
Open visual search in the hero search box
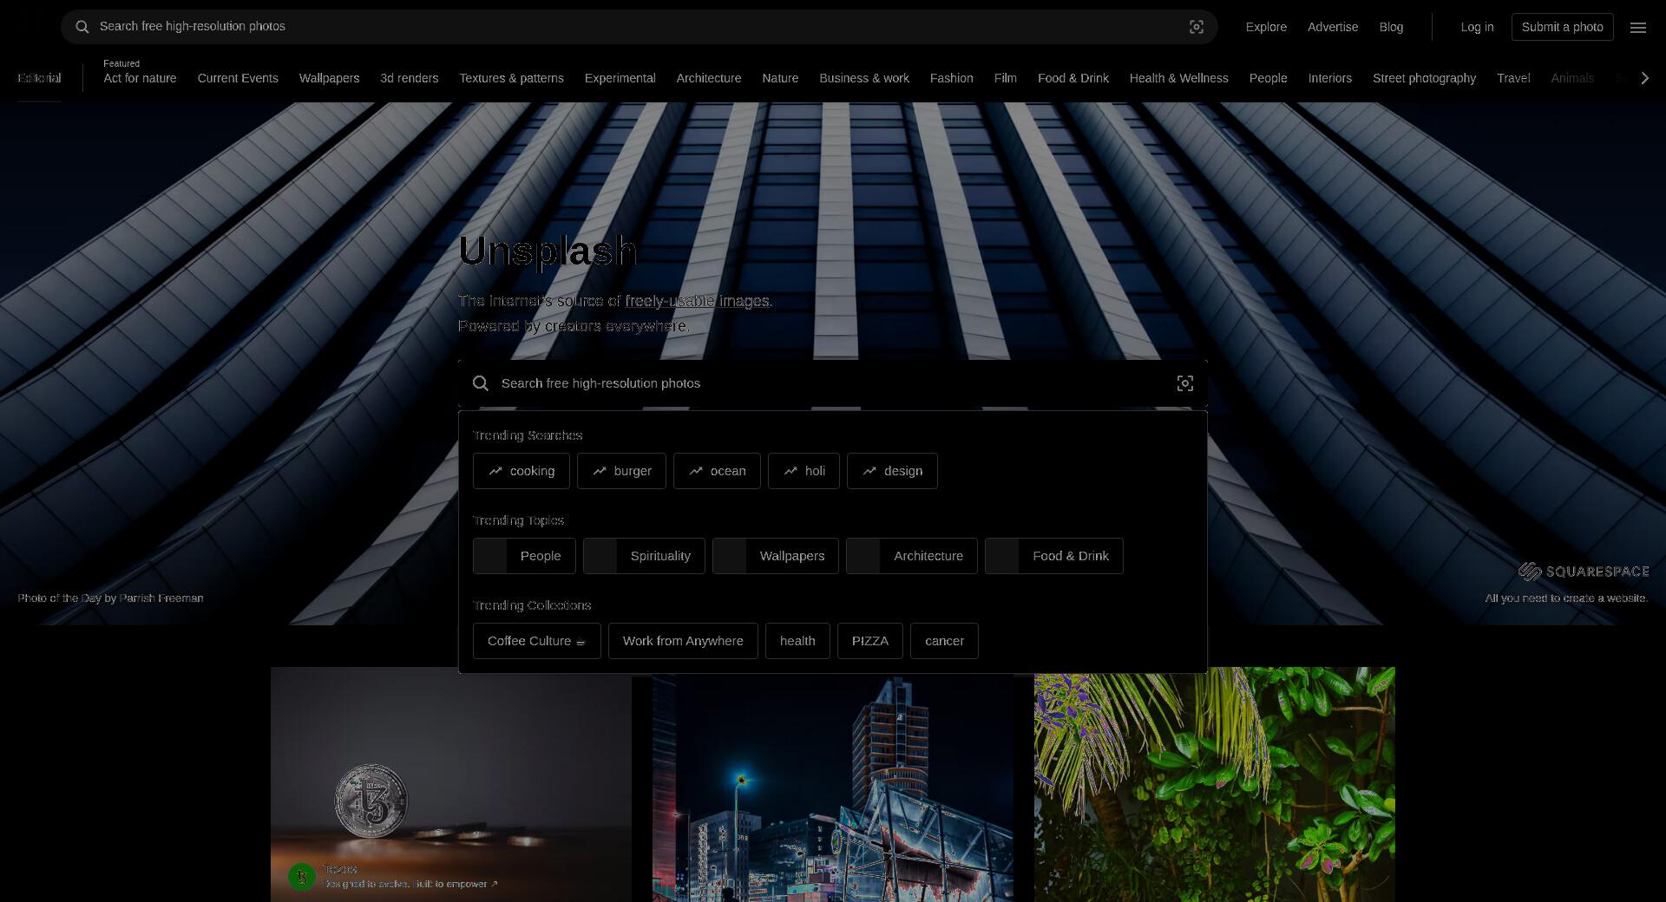pos(1185,383)
